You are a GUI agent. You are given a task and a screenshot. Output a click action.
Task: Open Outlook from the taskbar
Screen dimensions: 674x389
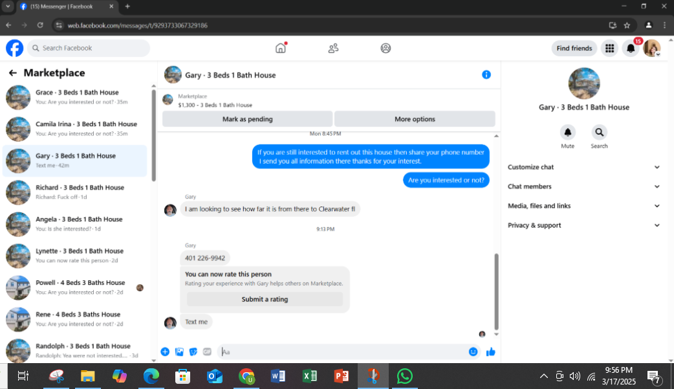(215, 377)
